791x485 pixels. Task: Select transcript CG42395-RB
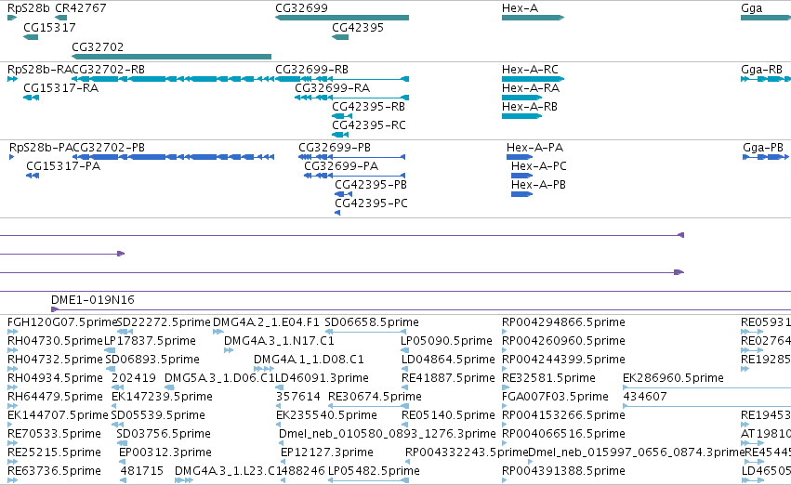click(x=368, y=107)
